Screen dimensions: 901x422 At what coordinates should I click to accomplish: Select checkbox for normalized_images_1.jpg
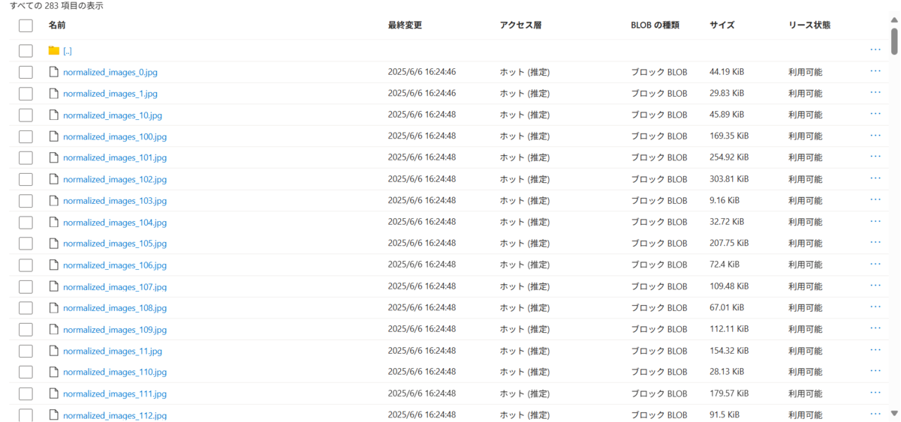26,94
